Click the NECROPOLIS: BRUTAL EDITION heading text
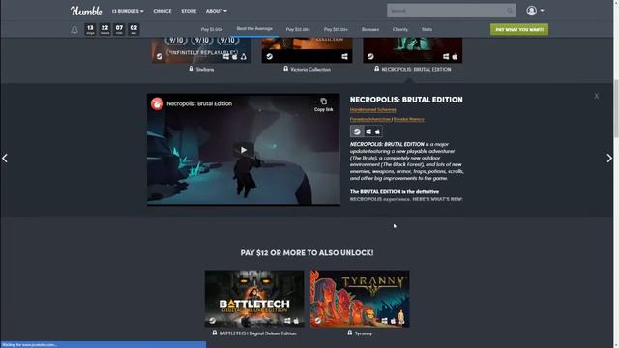The image size is (619, 348). [x=406, y=100]
